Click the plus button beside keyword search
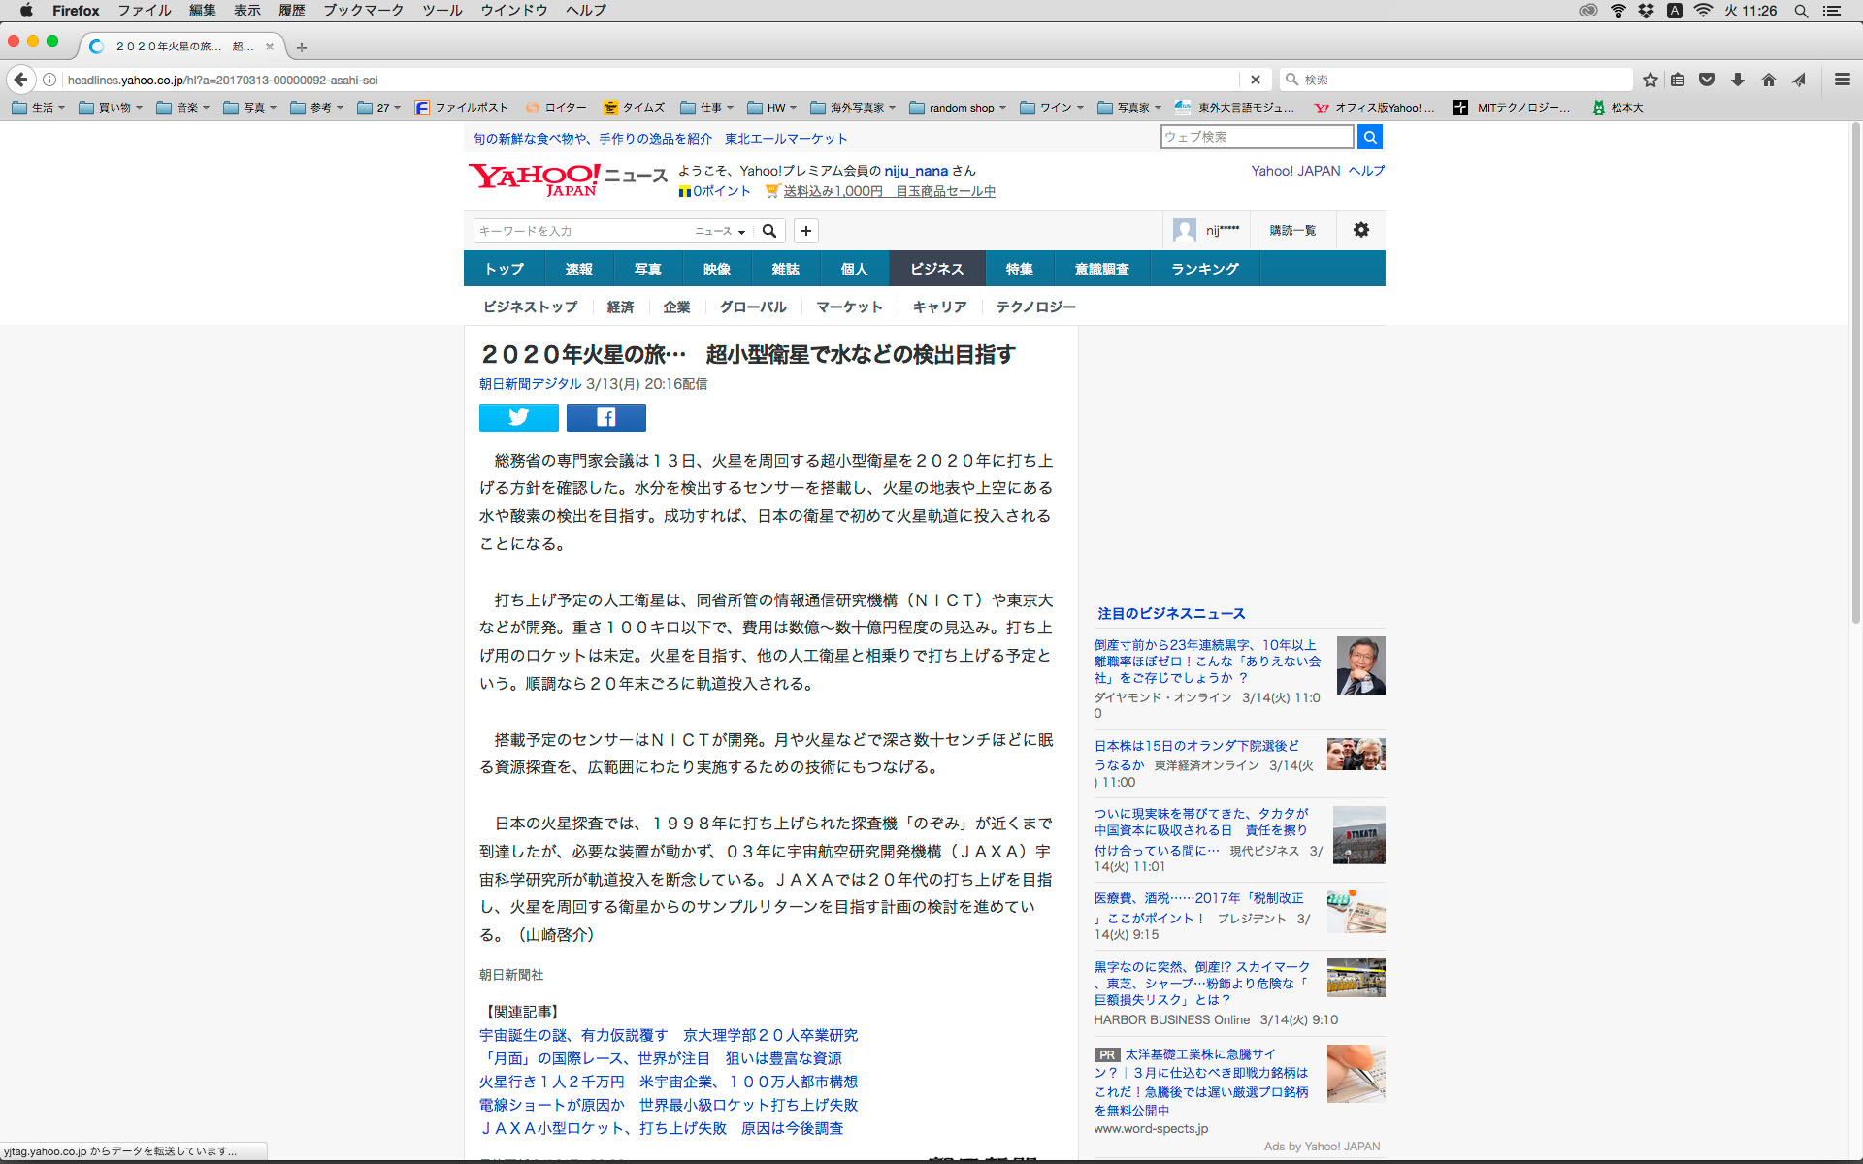1863x1164 pixels. tap(805, 231)
